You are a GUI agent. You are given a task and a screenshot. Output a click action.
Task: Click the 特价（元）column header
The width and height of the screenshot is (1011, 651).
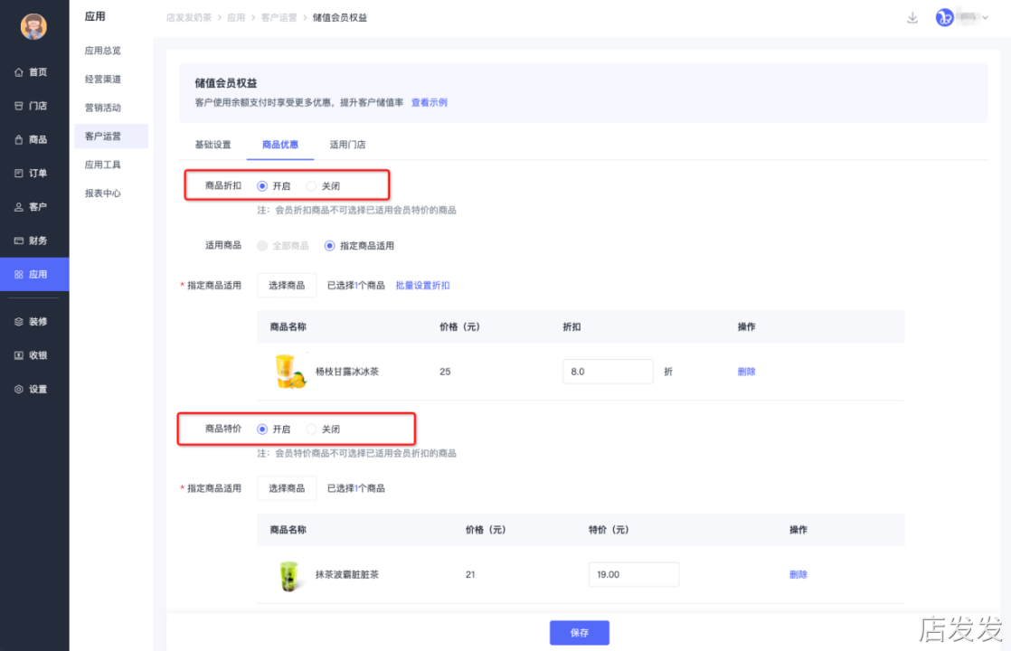609,530
